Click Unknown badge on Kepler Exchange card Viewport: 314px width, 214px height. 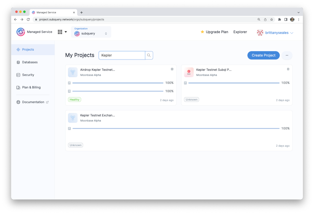[76, 145]
